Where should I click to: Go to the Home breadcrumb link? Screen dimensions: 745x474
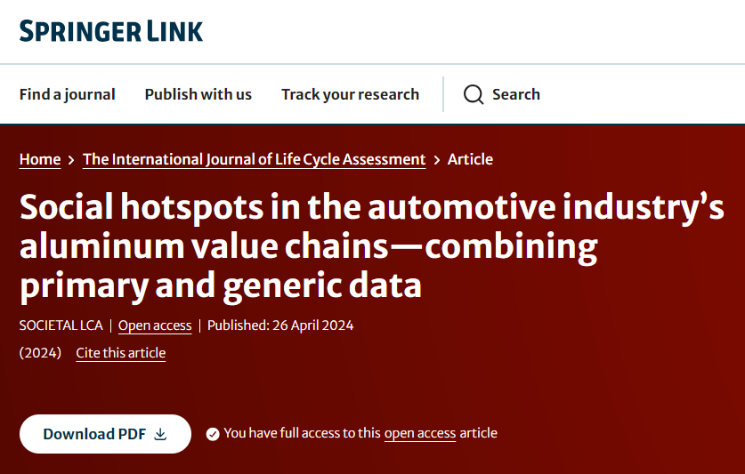(x=40, y=159)
